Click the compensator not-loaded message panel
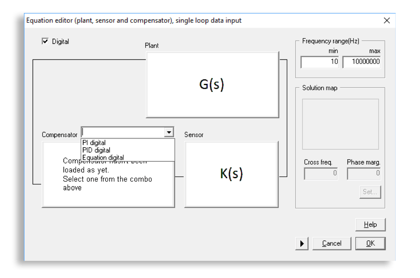420x278 pixels. point(108,184)
